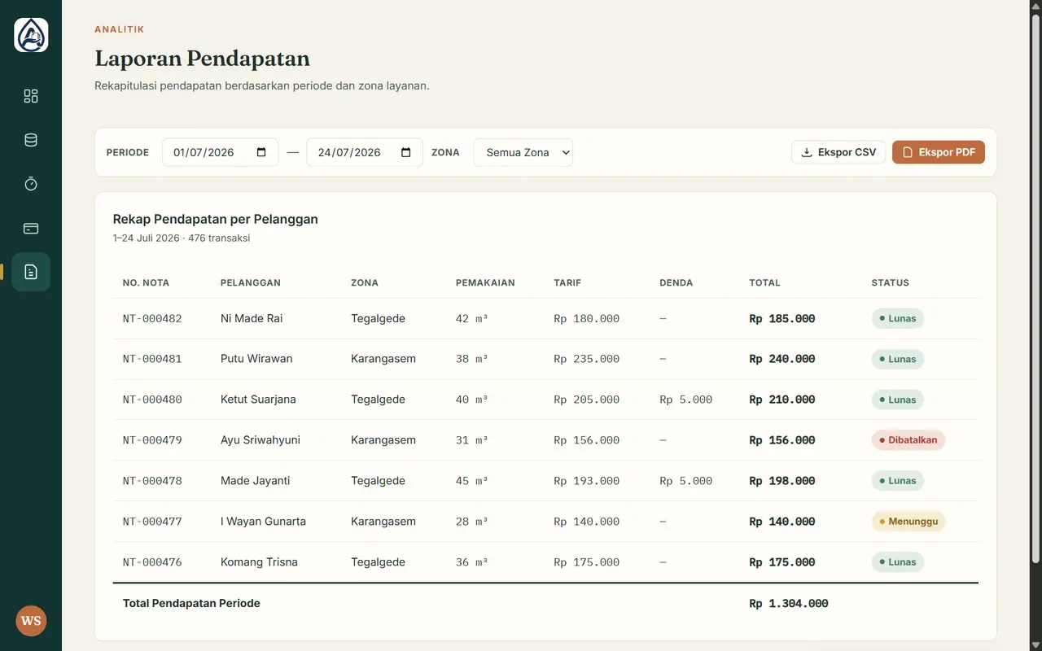The width and height of the screenshot is (1042, 651).
Task: Click the STATUS column header
Action: 890,283
